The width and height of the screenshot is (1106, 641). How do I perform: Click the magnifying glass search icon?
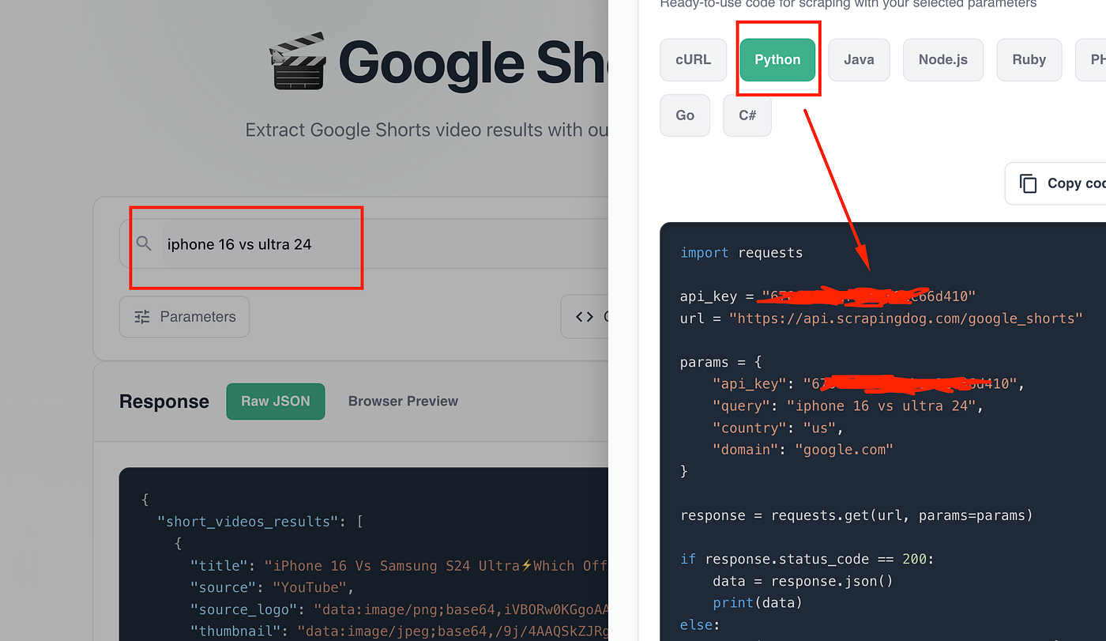click(144, 243)
